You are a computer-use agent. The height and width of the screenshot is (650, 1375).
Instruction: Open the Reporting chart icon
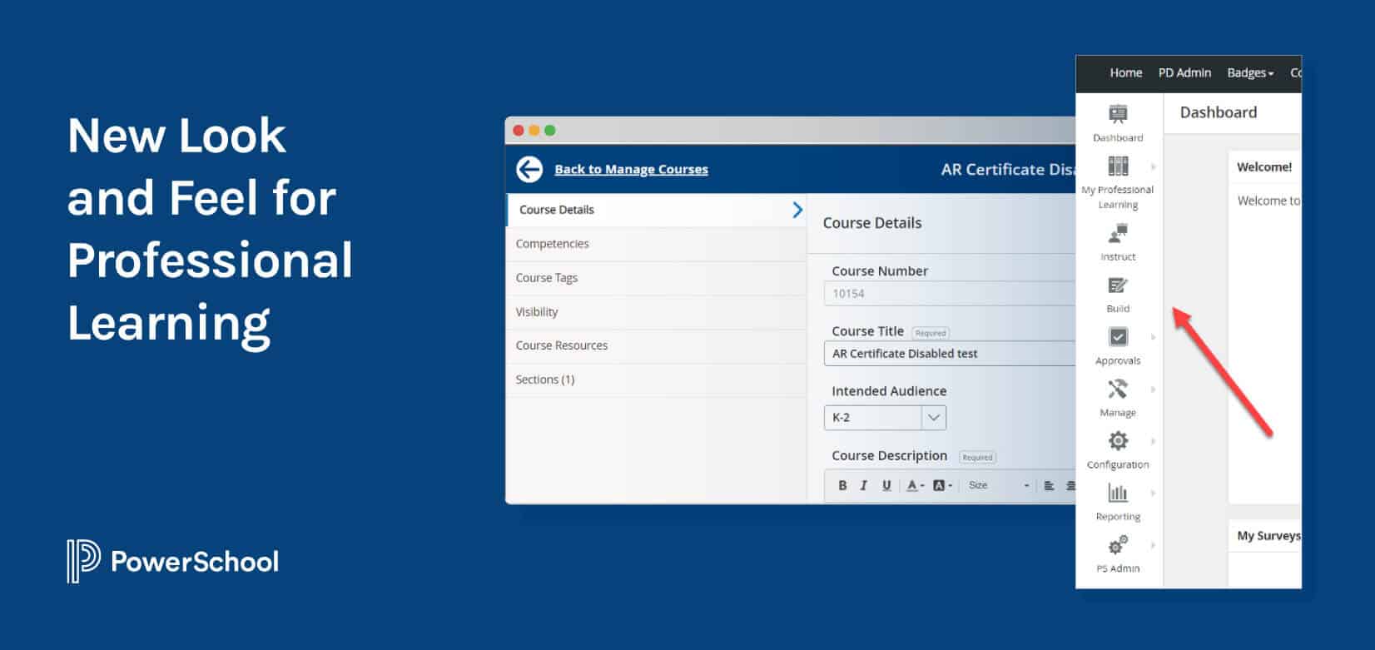1118,494
